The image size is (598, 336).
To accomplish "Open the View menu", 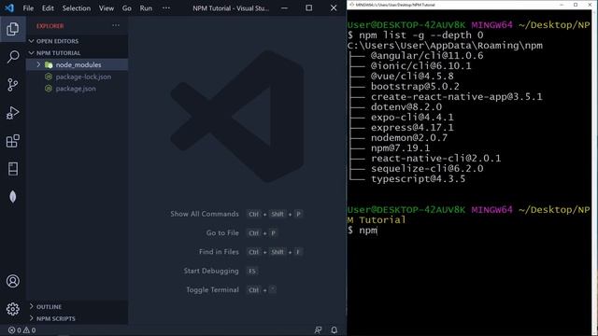I will tap(106, 8).
